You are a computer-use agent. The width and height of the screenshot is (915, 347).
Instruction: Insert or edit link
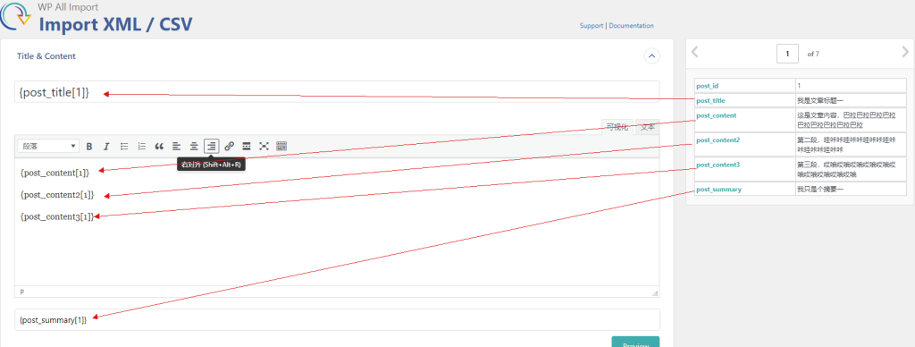tap(230, 146)
